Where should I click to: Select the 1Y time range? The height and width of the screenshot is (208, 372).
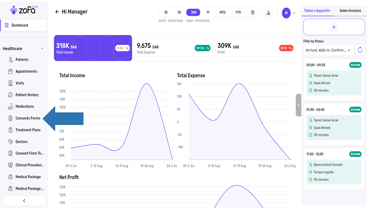[x=208, y=12]
